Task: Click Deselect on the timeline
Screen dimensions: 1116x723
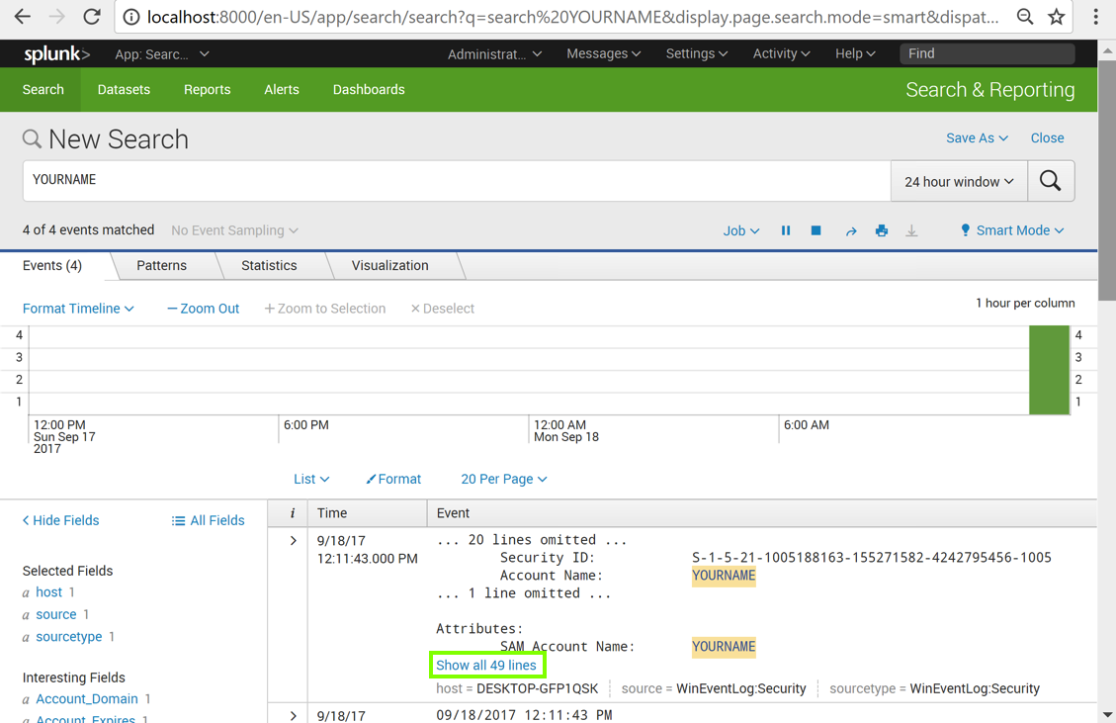Action: 442,309
